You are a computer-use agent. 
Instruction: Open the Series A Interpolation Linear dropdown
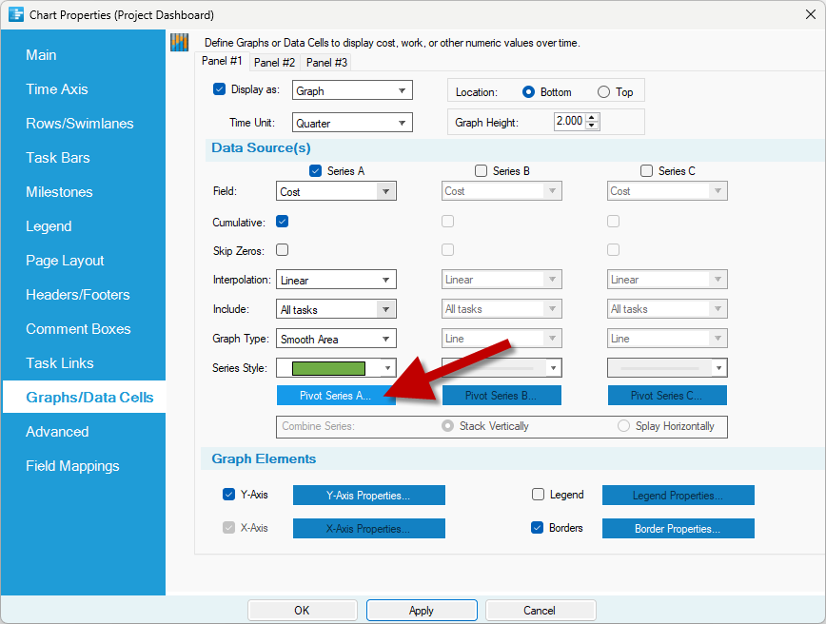pyautogui.click(x=336, y=279)
